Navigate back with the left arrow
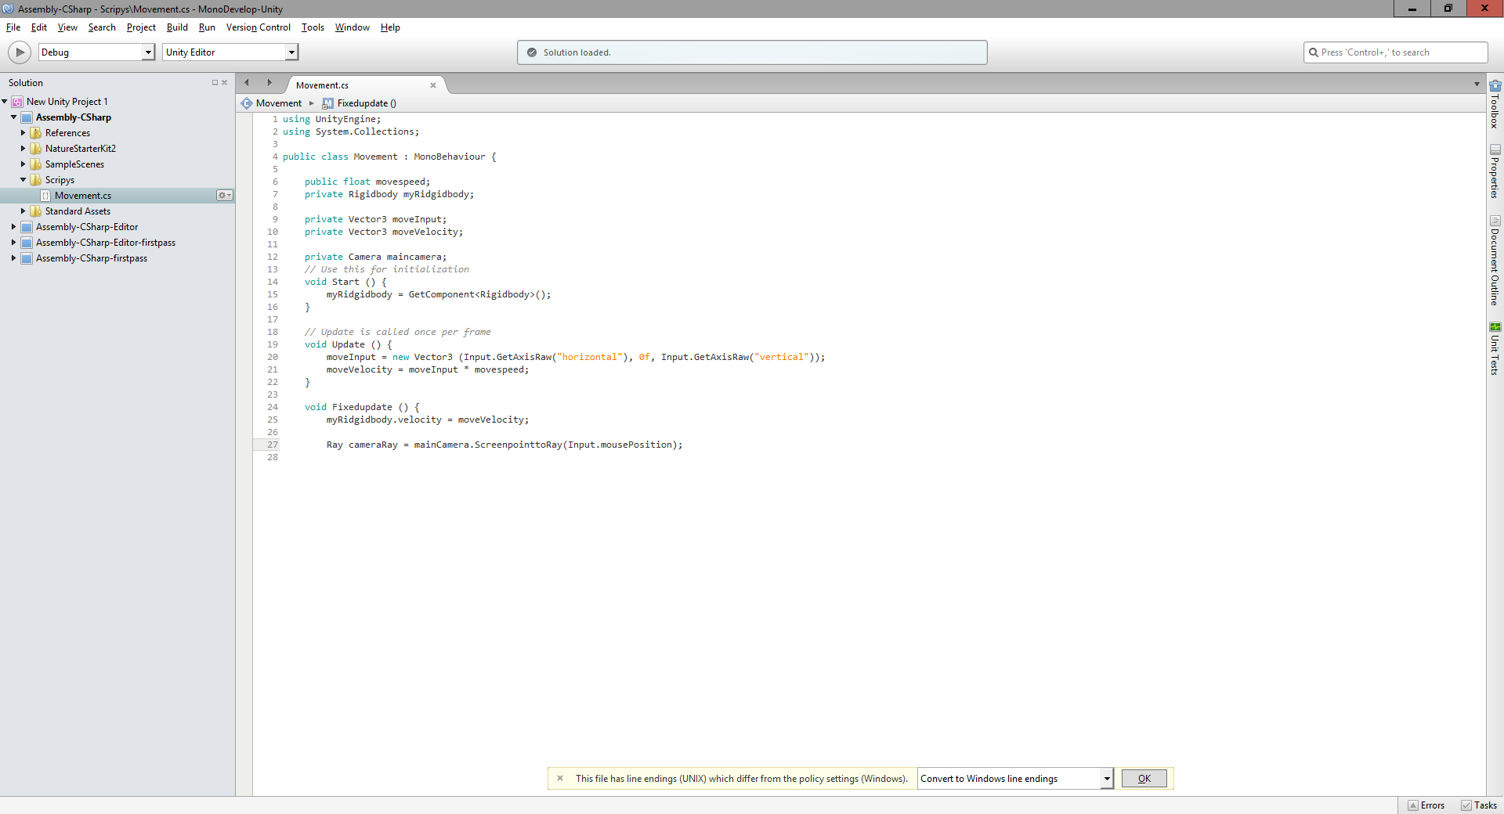 (247, 82)
